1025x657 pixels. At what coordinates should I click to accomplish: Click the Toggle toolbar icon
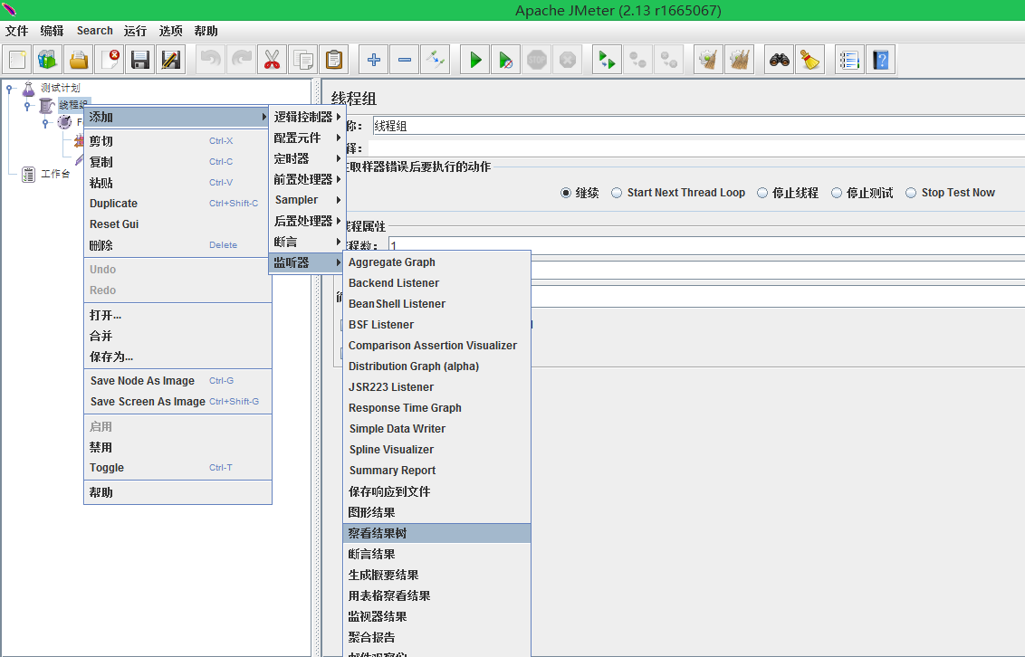436,60
